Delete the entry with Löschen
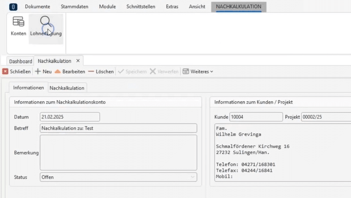The width and height of the screenshot is (351, 198). [101, 71]
